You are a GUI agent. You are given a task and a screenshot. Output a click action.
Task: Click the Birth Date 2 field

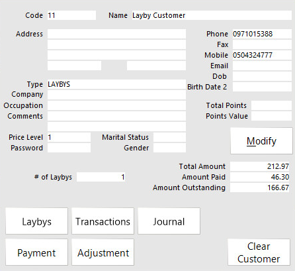tap(262, 87)
